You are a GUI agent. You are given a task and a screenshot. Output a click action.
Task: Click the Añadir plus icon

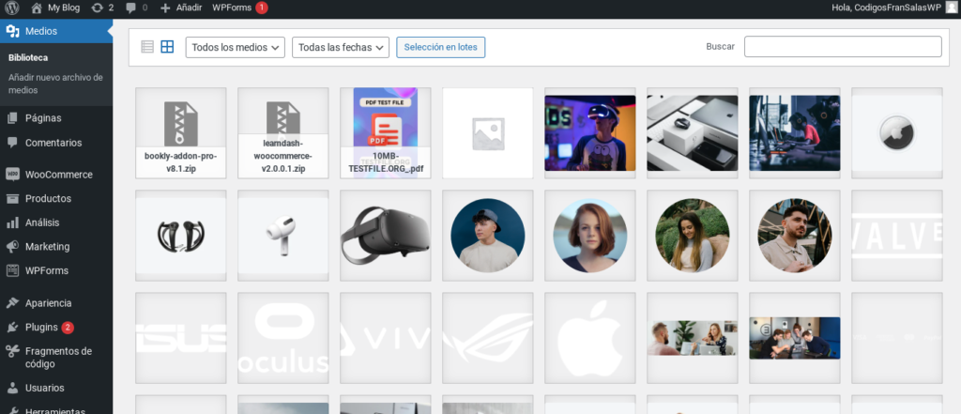pyautogui.click(x=165, y=8)
